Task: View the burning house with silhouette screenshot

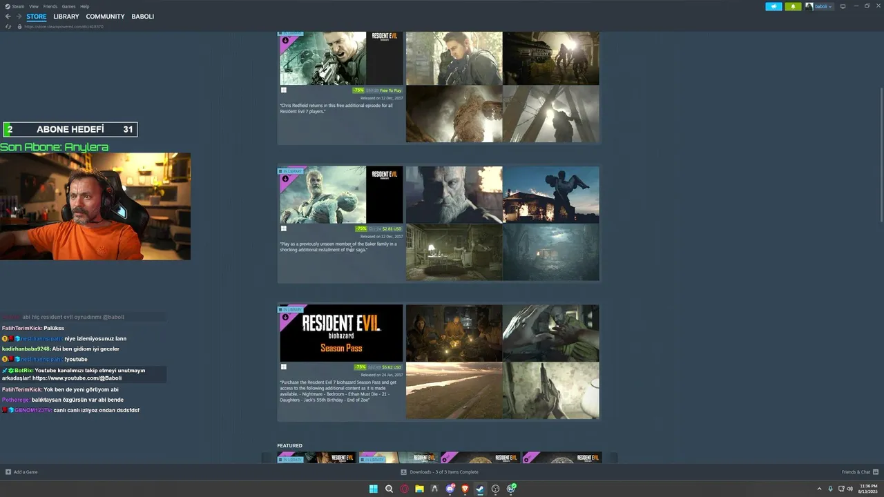Action: coord(550,195)
